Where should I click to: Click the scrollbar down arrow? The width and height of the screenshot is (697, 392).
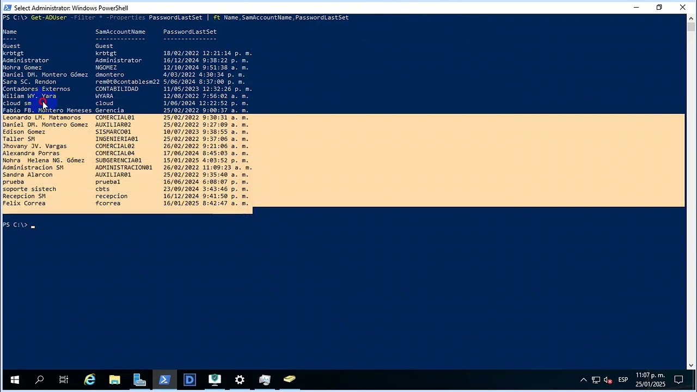(x=690, y=365)
